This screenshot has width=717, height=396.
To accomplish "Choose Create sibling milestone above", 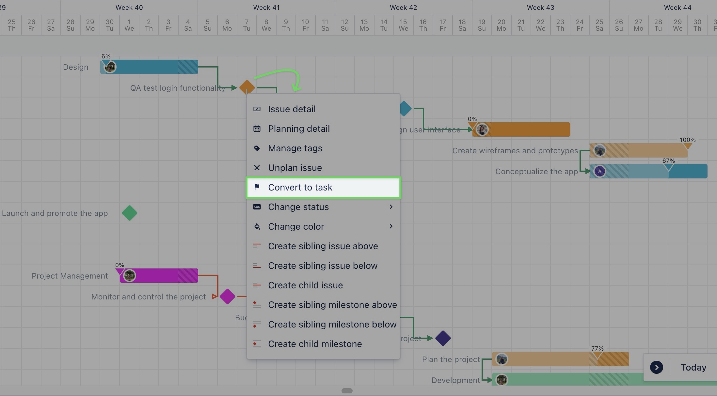I will pyautogui.click(x=332, y=305).
